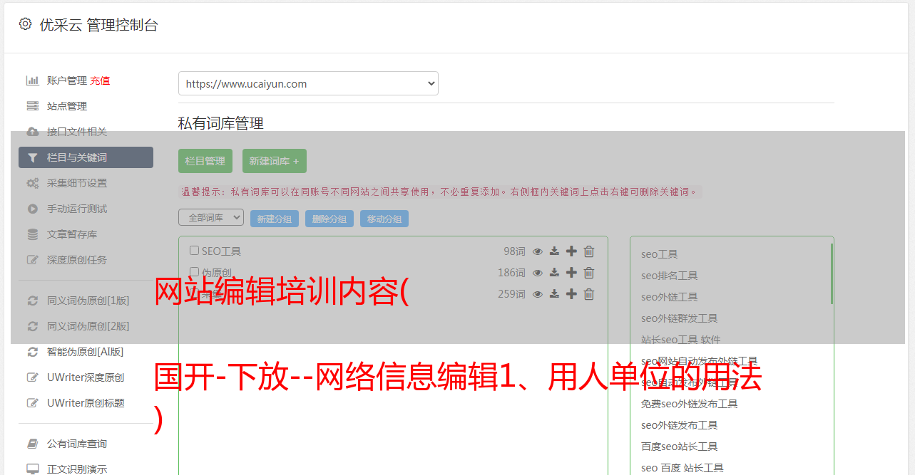Click the play icon for 手动运行测试
Image resolution: width=915 pixels, height=475 pixels.
pyautogui.click(x=32, y=209)
